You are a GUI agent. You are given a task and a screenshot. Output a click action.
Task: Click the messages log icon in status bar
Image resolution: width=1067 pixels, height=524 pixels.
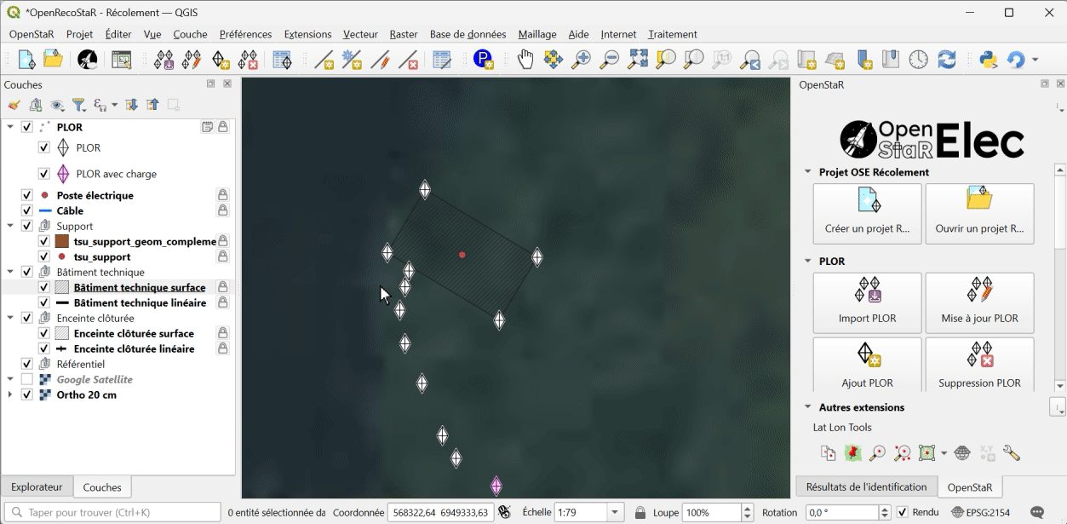pyautogui.click(x=1037, y=512)
